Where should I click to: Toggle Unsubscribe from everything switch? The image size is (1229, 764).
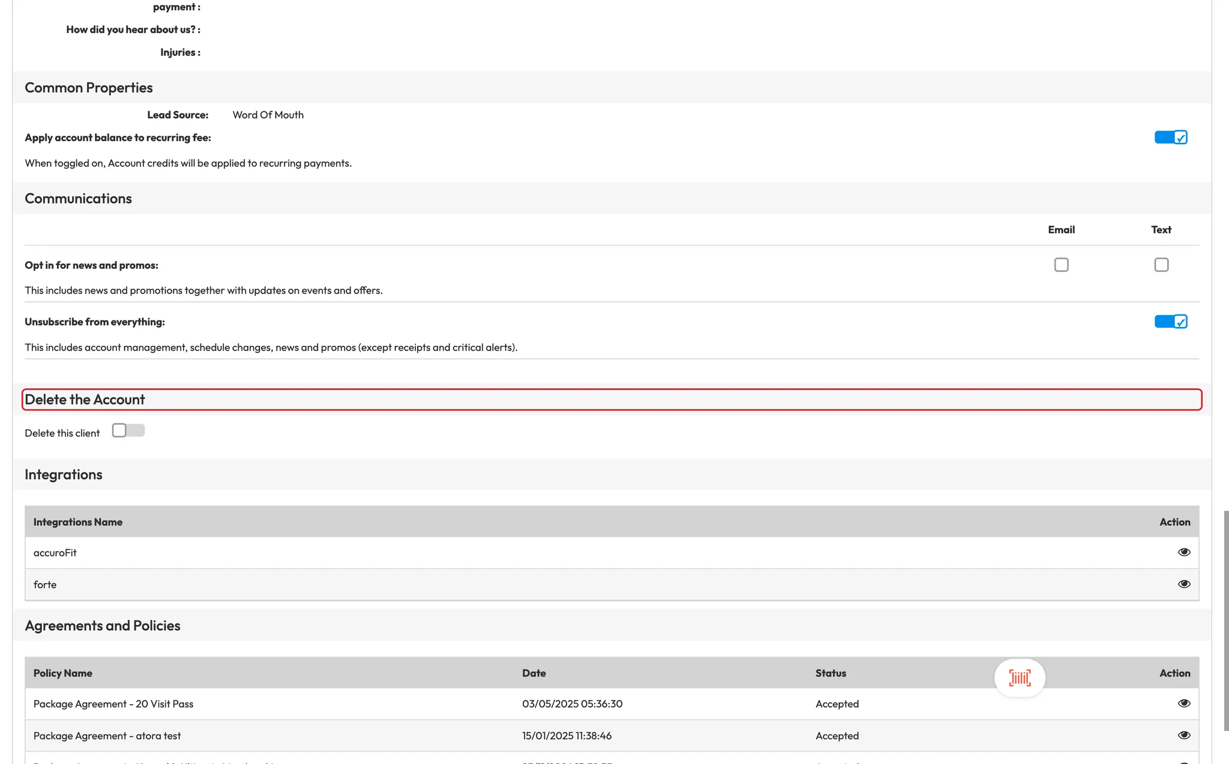[1170, 322]
